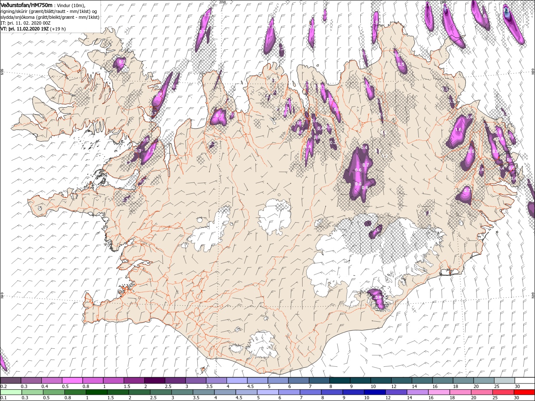Click the snow legend '4.5' label
The height and width of the screenshot is (401, 535).
250,386
